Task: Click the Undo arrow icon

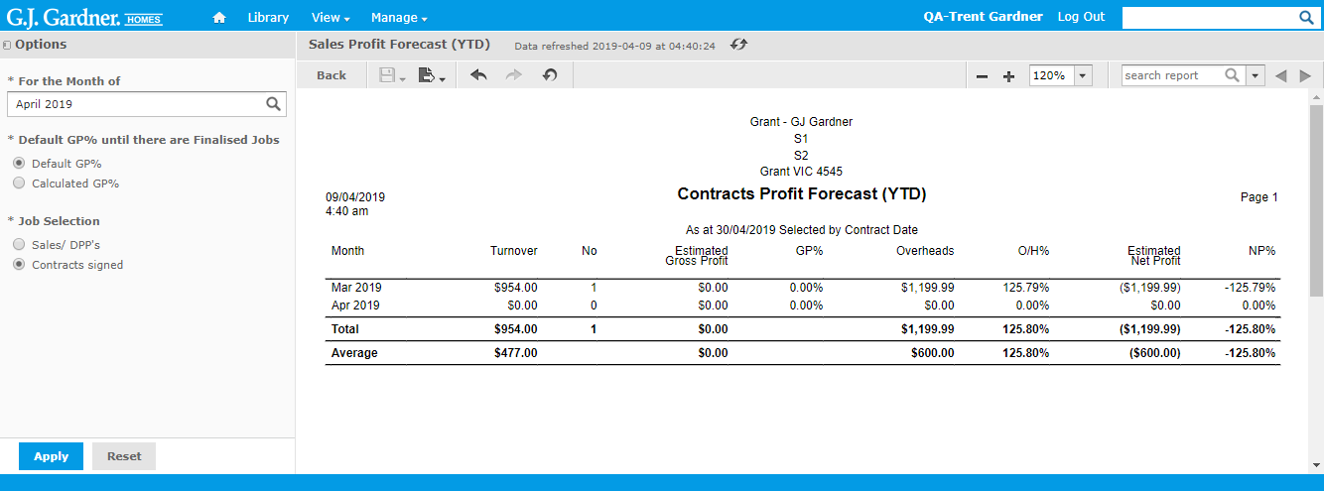Action: pos(478,75)
